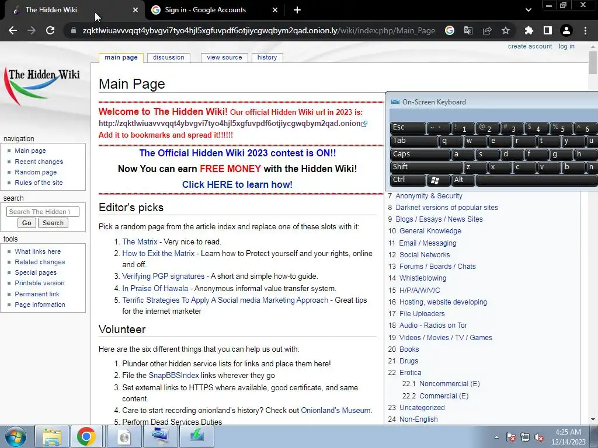598x448 pixels.
Task: Open Printable version link
Action: coord(40,283)
